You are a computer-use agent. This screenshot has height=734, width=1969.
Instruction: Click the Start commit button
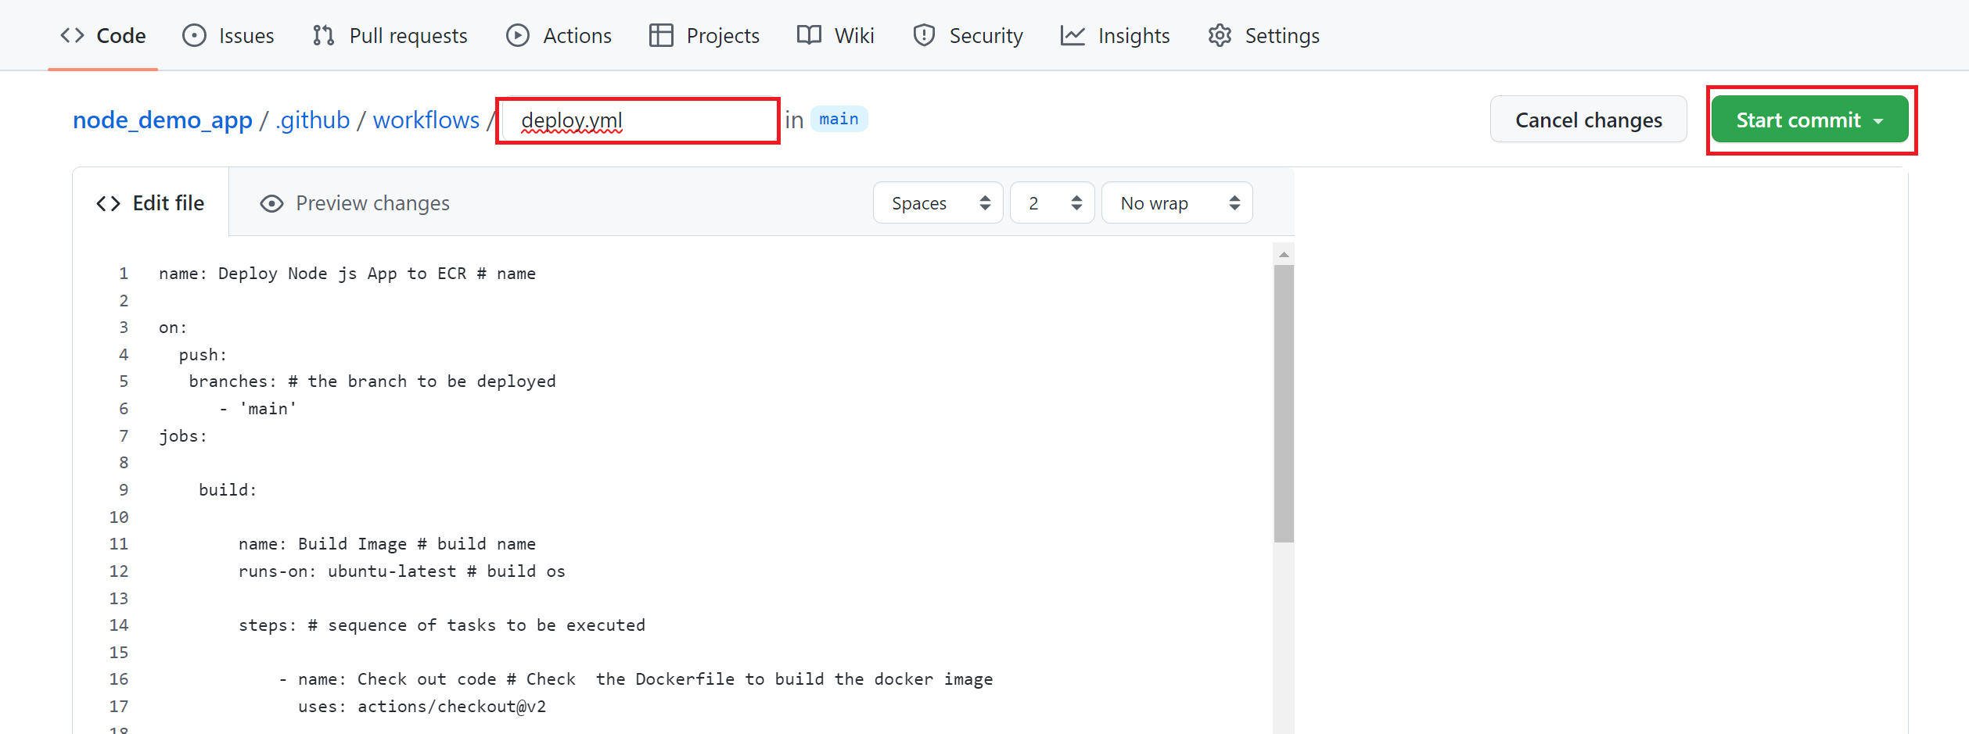click(1809, 120)
